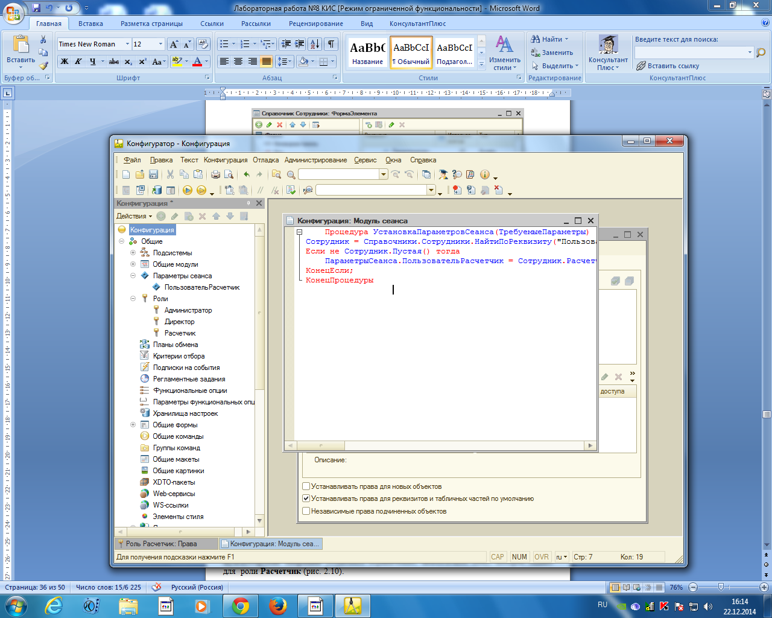Open the font size 12 dropdown
This screenshot has width=772, height=618.
160,44
